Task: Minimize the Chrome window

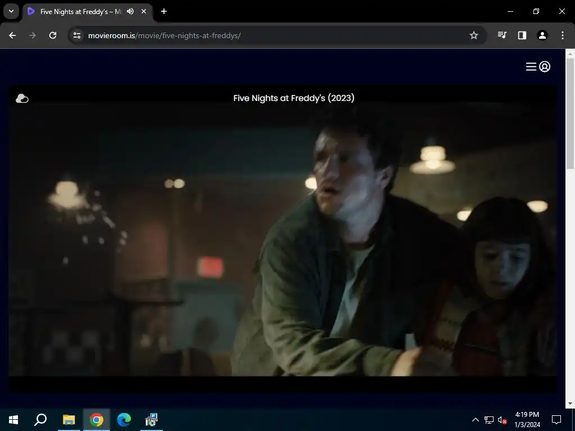Action: 510,11
